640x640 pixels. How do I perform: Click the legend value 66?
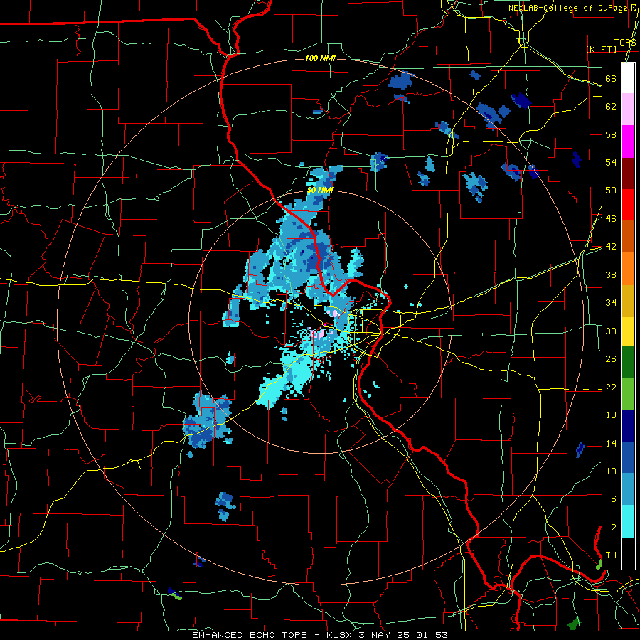tap(611, 79)
